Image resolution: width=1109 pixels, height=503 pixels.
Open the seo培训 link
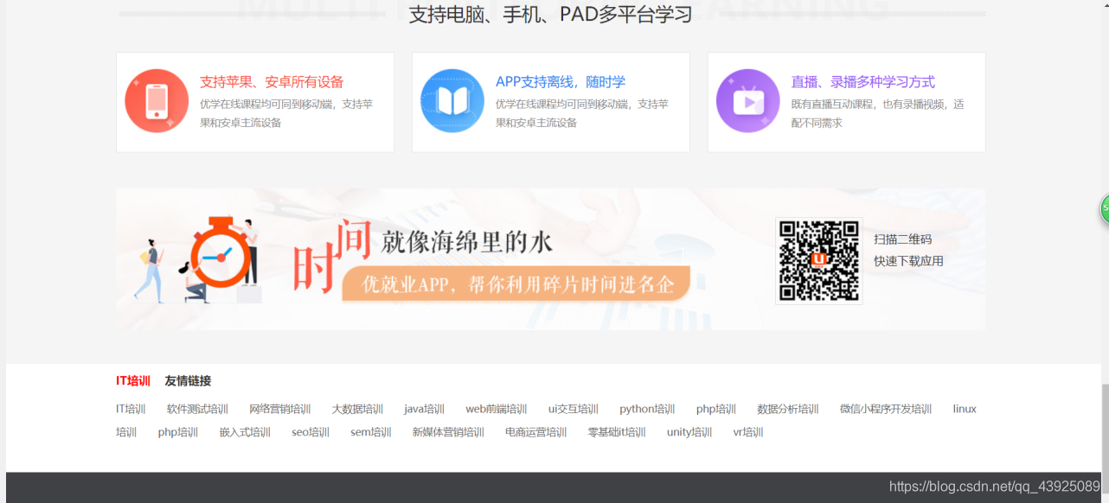[x=311, y=433]
